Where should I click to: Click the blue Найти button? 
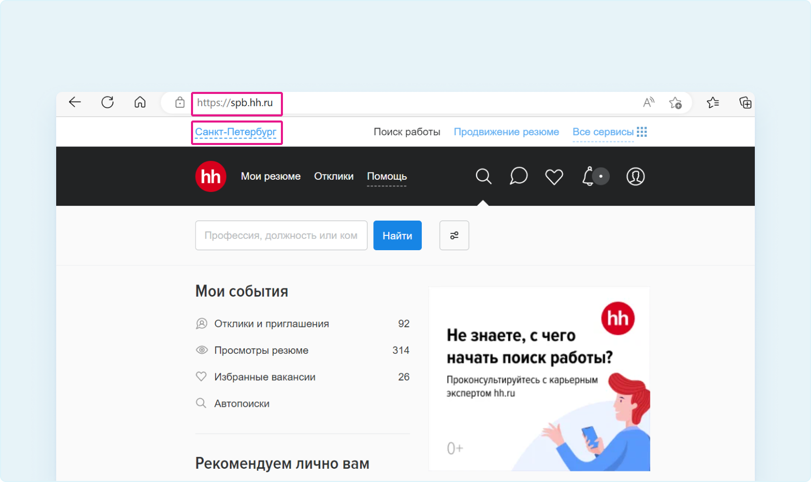click(x=397, y=235)
